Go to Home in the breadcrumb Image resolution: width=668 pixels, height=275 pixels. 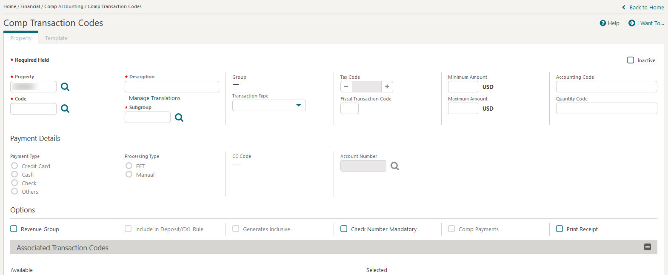pyautogui.click(x=10, y=6)
